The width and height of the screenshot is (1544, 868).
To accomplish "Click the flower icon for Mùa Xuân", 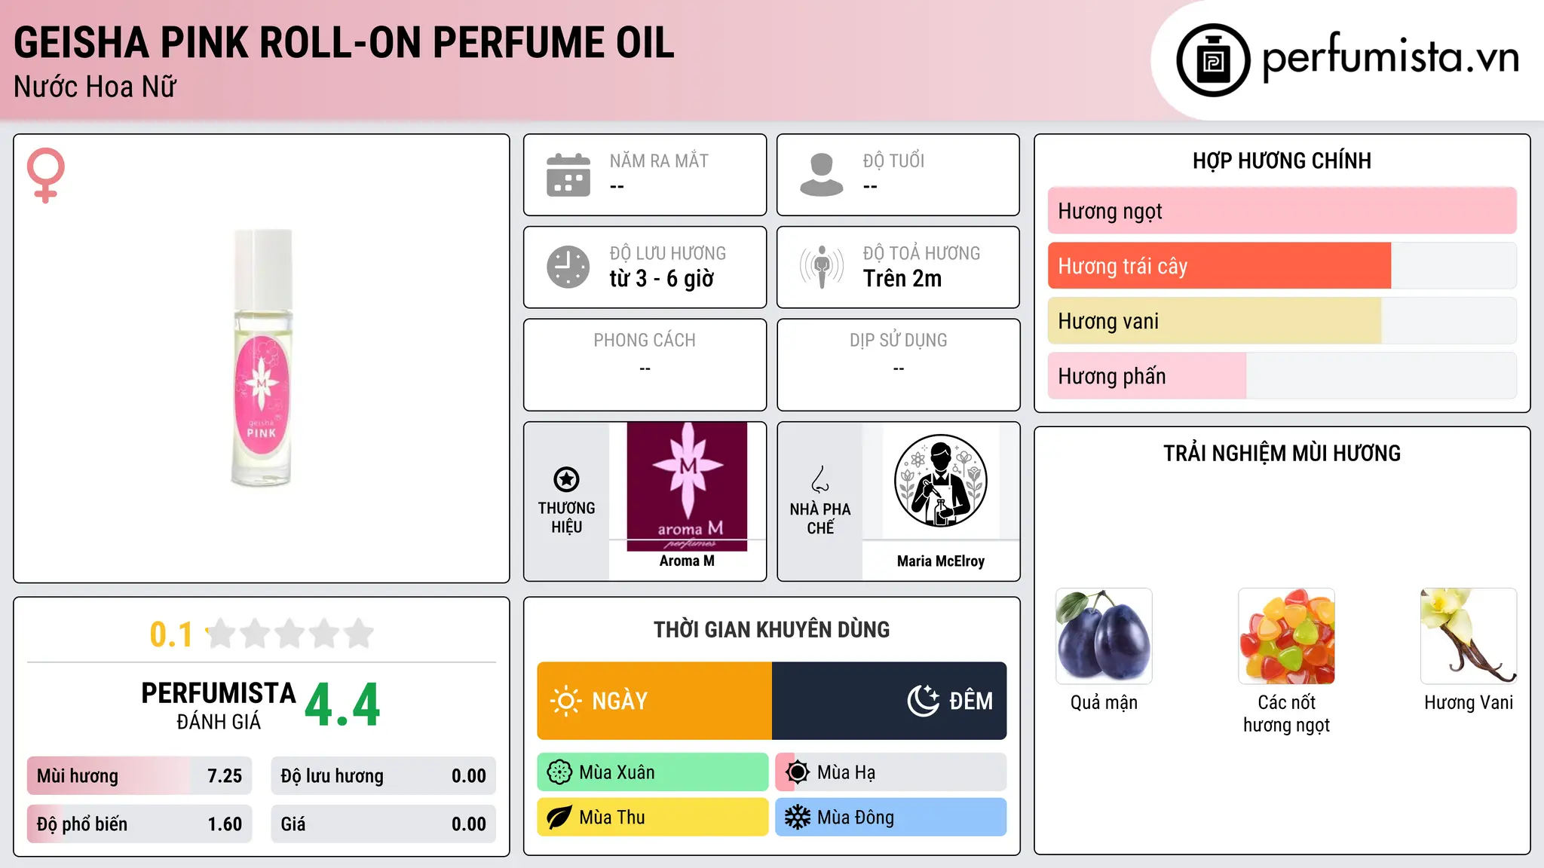I will click(x=559, y=772).
